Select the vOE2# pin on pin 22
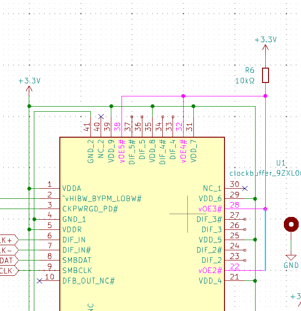Screen dimensions: 301x311 click(210, 270)
